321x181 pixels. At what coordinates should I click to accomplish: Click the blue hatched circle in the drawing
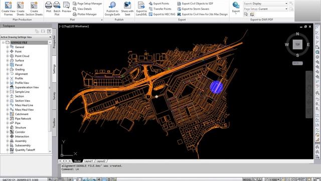tap(216, 87)
